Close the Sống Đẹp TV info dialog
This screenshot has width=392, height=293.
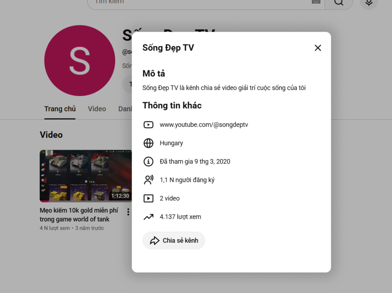318,48
